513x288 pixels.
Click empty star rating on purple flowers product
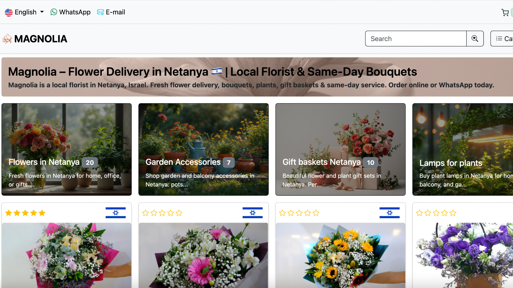(x=436, y=213)
